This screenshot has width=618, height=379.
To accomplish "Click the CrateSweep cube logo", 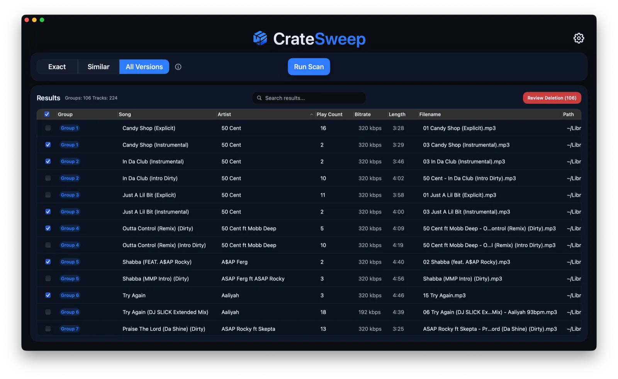I will pos(260,38).
